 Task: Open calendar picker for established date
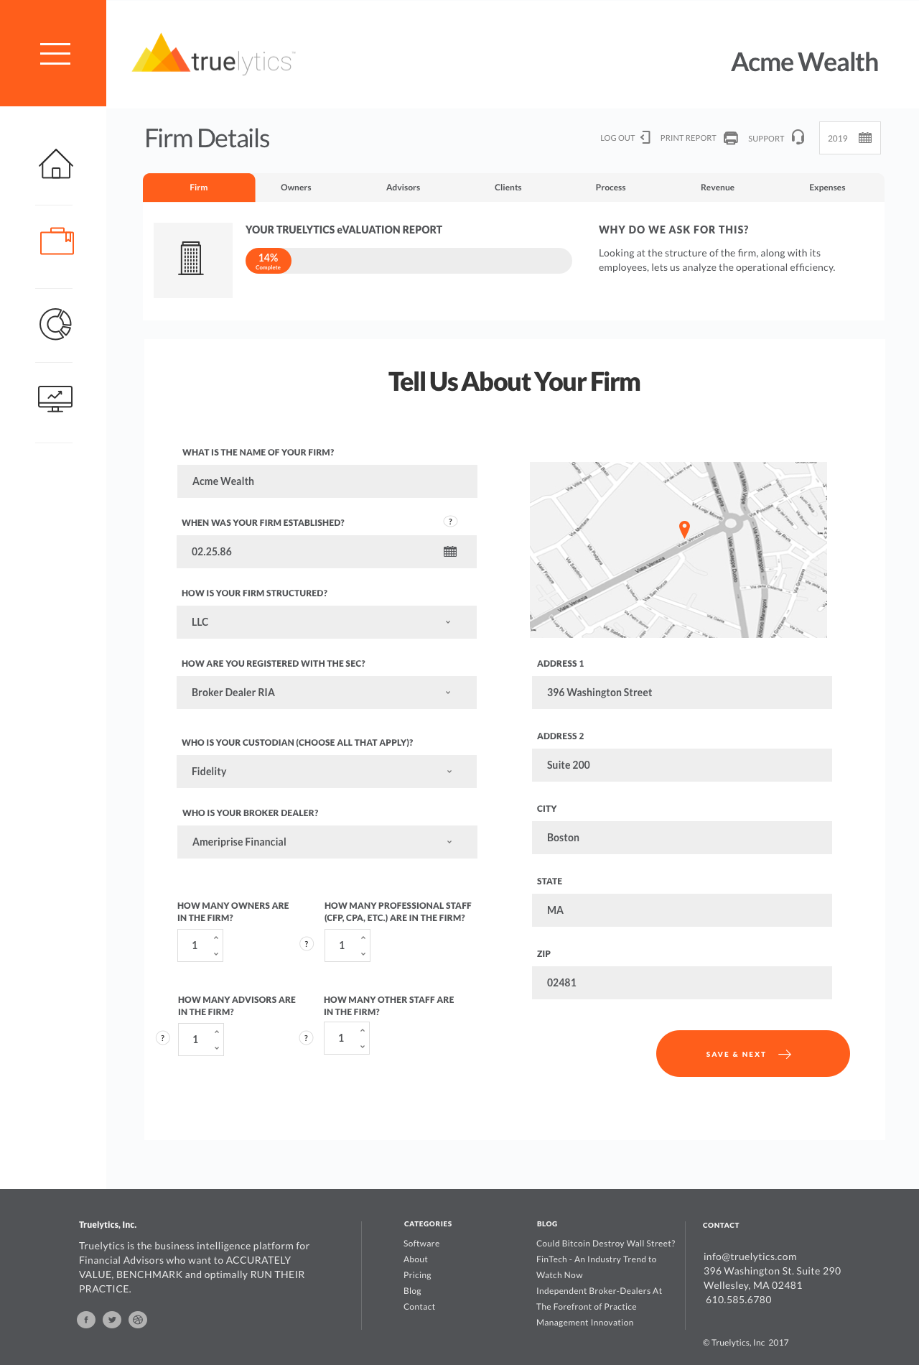pyautogui.click(x=450, y=552)
